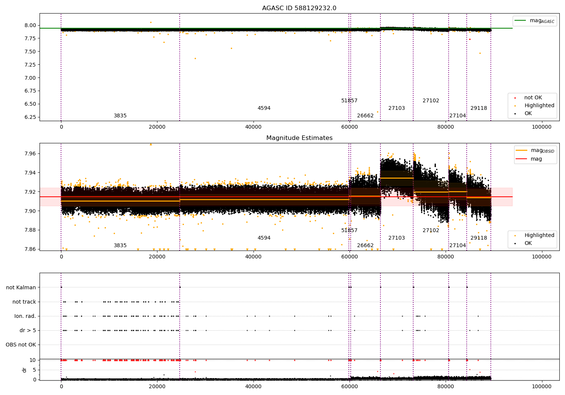Screen dimensions: 565x395
Task: Click the 'Magnitude Estimates' subplot title
Action: click(x=299, y=138)
